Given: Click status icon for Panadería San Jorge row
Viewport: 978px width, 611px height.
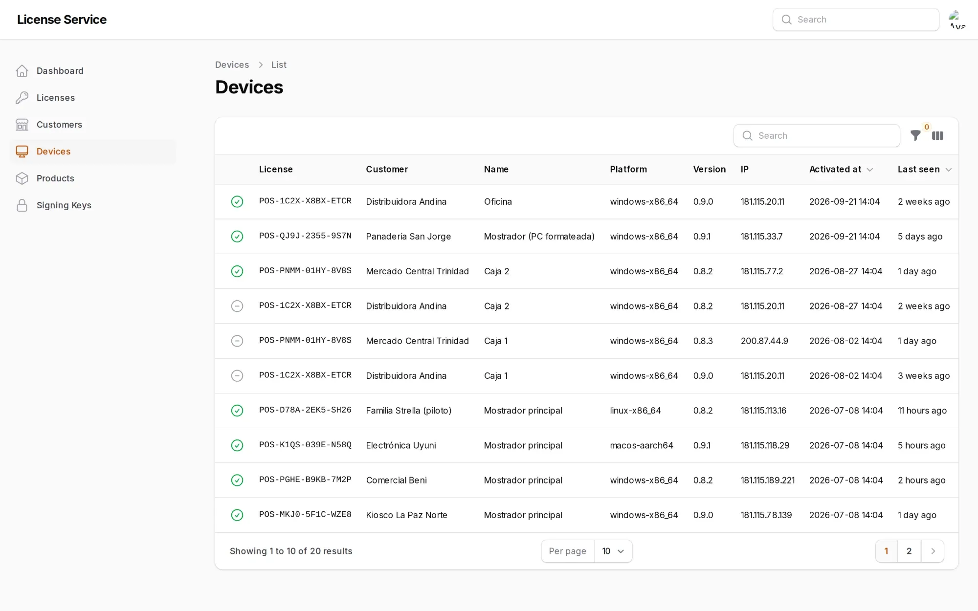Looking at the screenshot, I should point(237,237).
